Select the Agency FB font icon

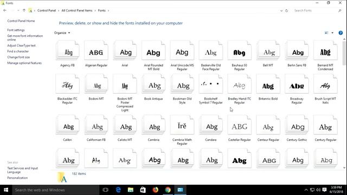point(67,50)
